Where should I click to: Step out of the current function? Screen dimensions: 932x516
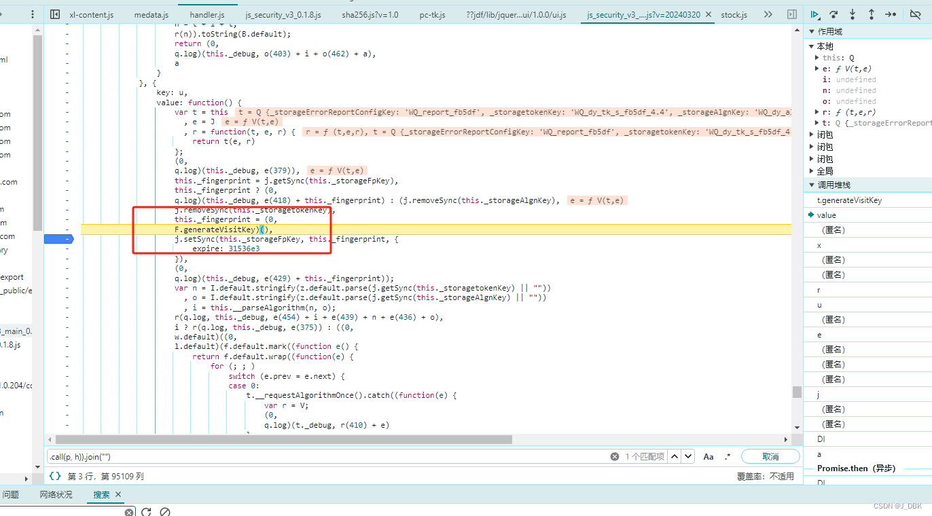pyautogui.click(x=872, y=14)
